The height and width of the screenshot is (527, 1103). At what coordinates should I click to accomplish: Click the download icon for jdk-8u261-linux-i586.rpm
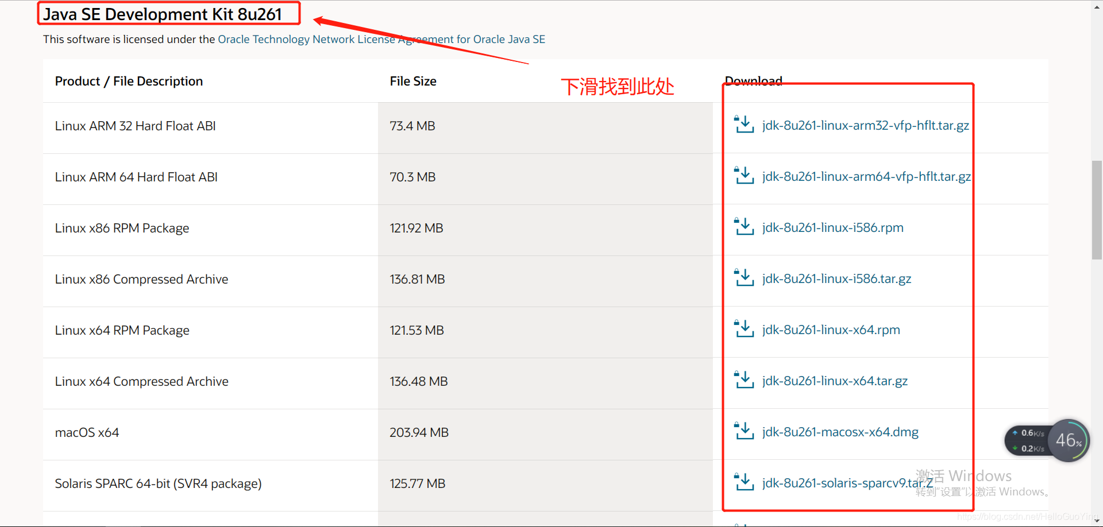coord(744,226)
